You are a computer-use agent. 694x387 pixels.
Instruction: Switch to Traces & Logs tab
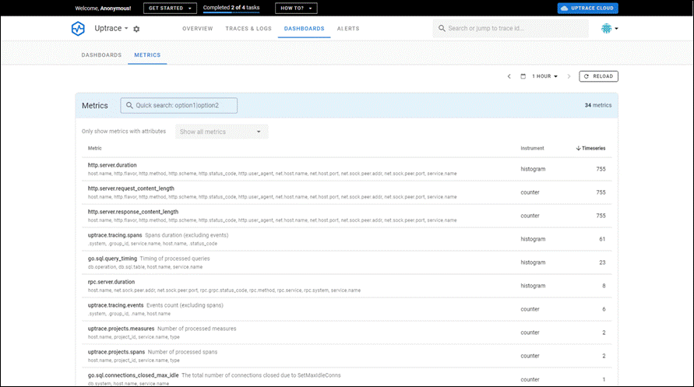248,28
